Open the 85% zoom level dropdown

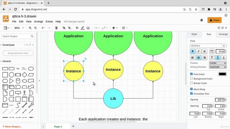[x=19, y=28]
